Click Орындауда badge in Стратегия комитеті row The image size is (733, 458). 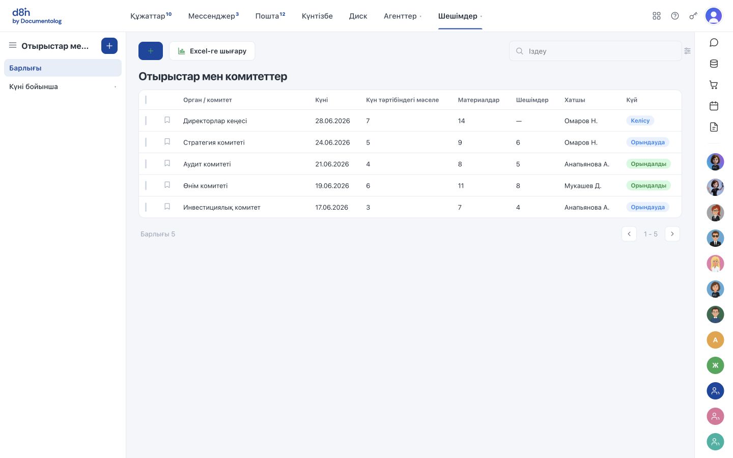[647, 142]
